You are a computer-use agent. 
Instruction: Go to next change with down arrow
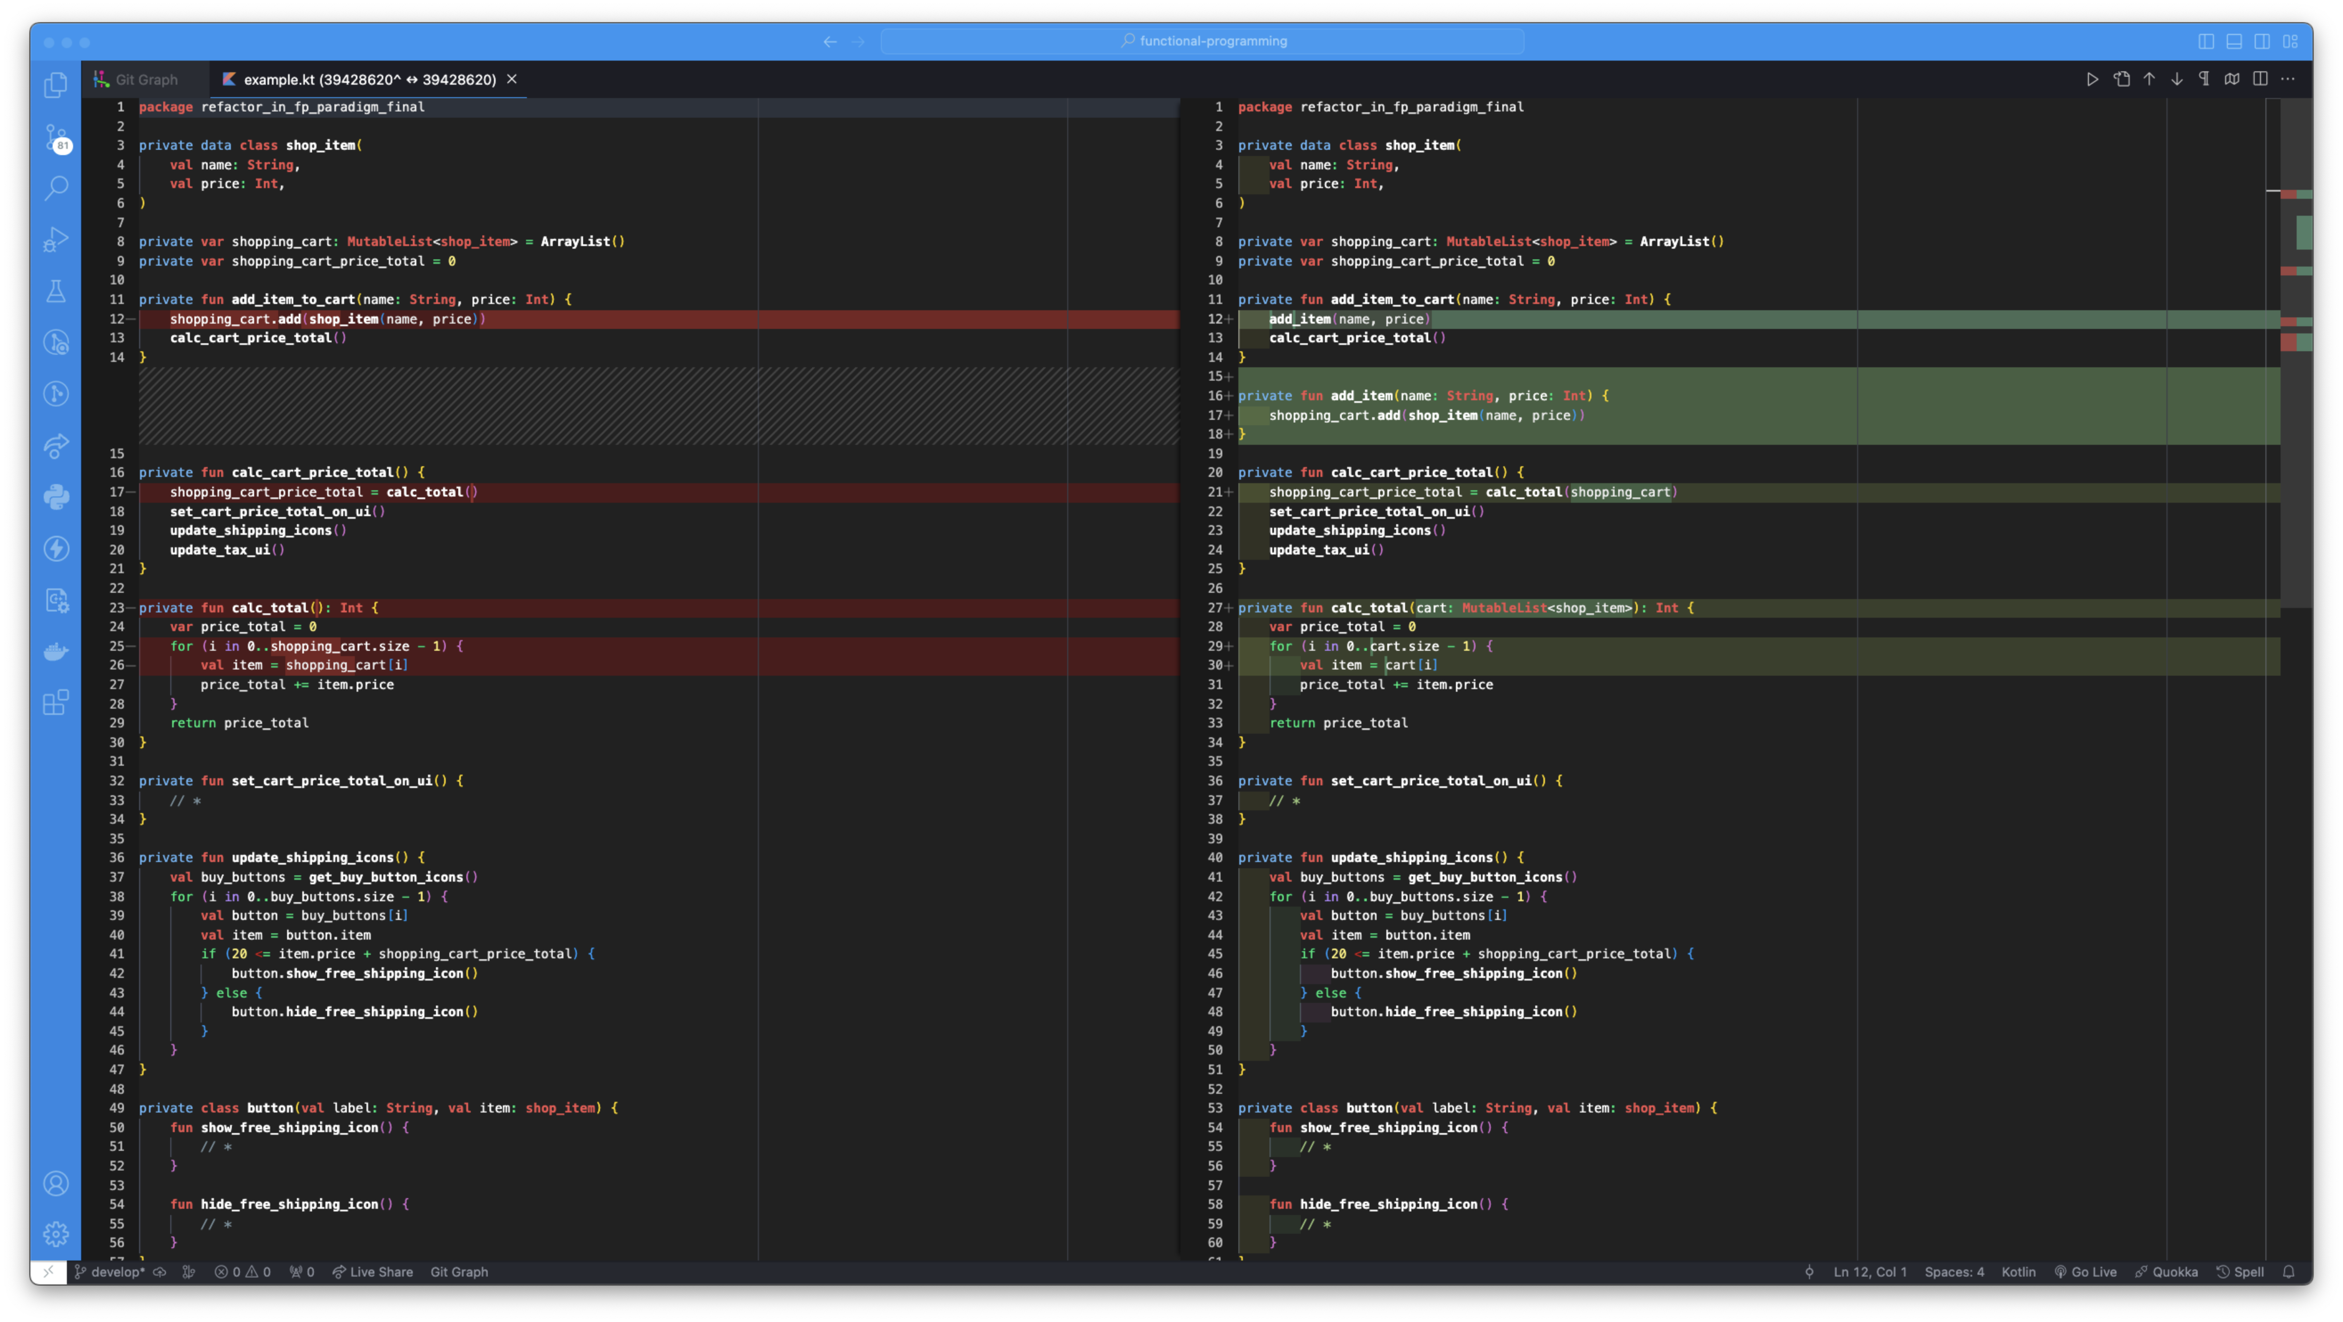pyautogui.click(x=2177, y=79)
